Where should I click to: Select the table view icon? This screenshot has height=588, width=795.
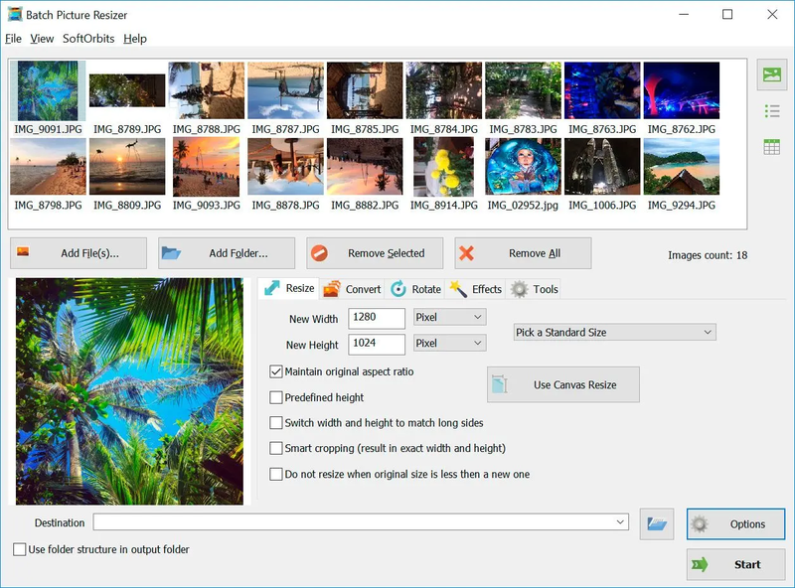point(773,147)
